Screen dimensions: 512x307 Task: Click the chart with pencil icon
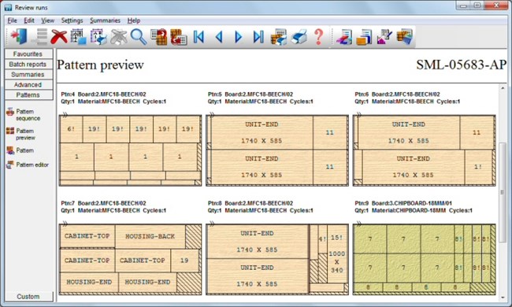pos(384,36)
